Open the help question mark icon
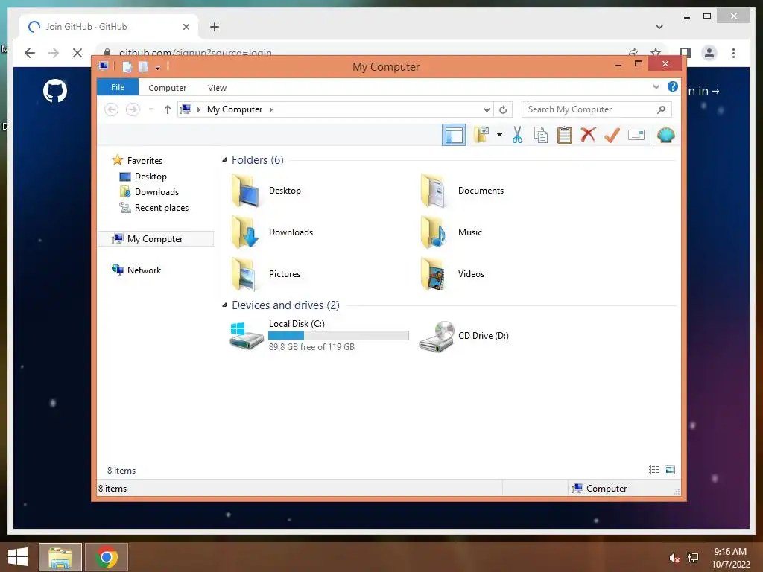This screenshot has width=763, height=572. click(673, 86)
